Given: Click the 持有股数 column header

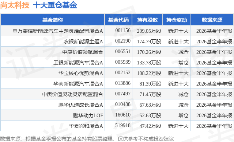Looking at the screenshot, I should pyautogui.click(x=147, y=20).
